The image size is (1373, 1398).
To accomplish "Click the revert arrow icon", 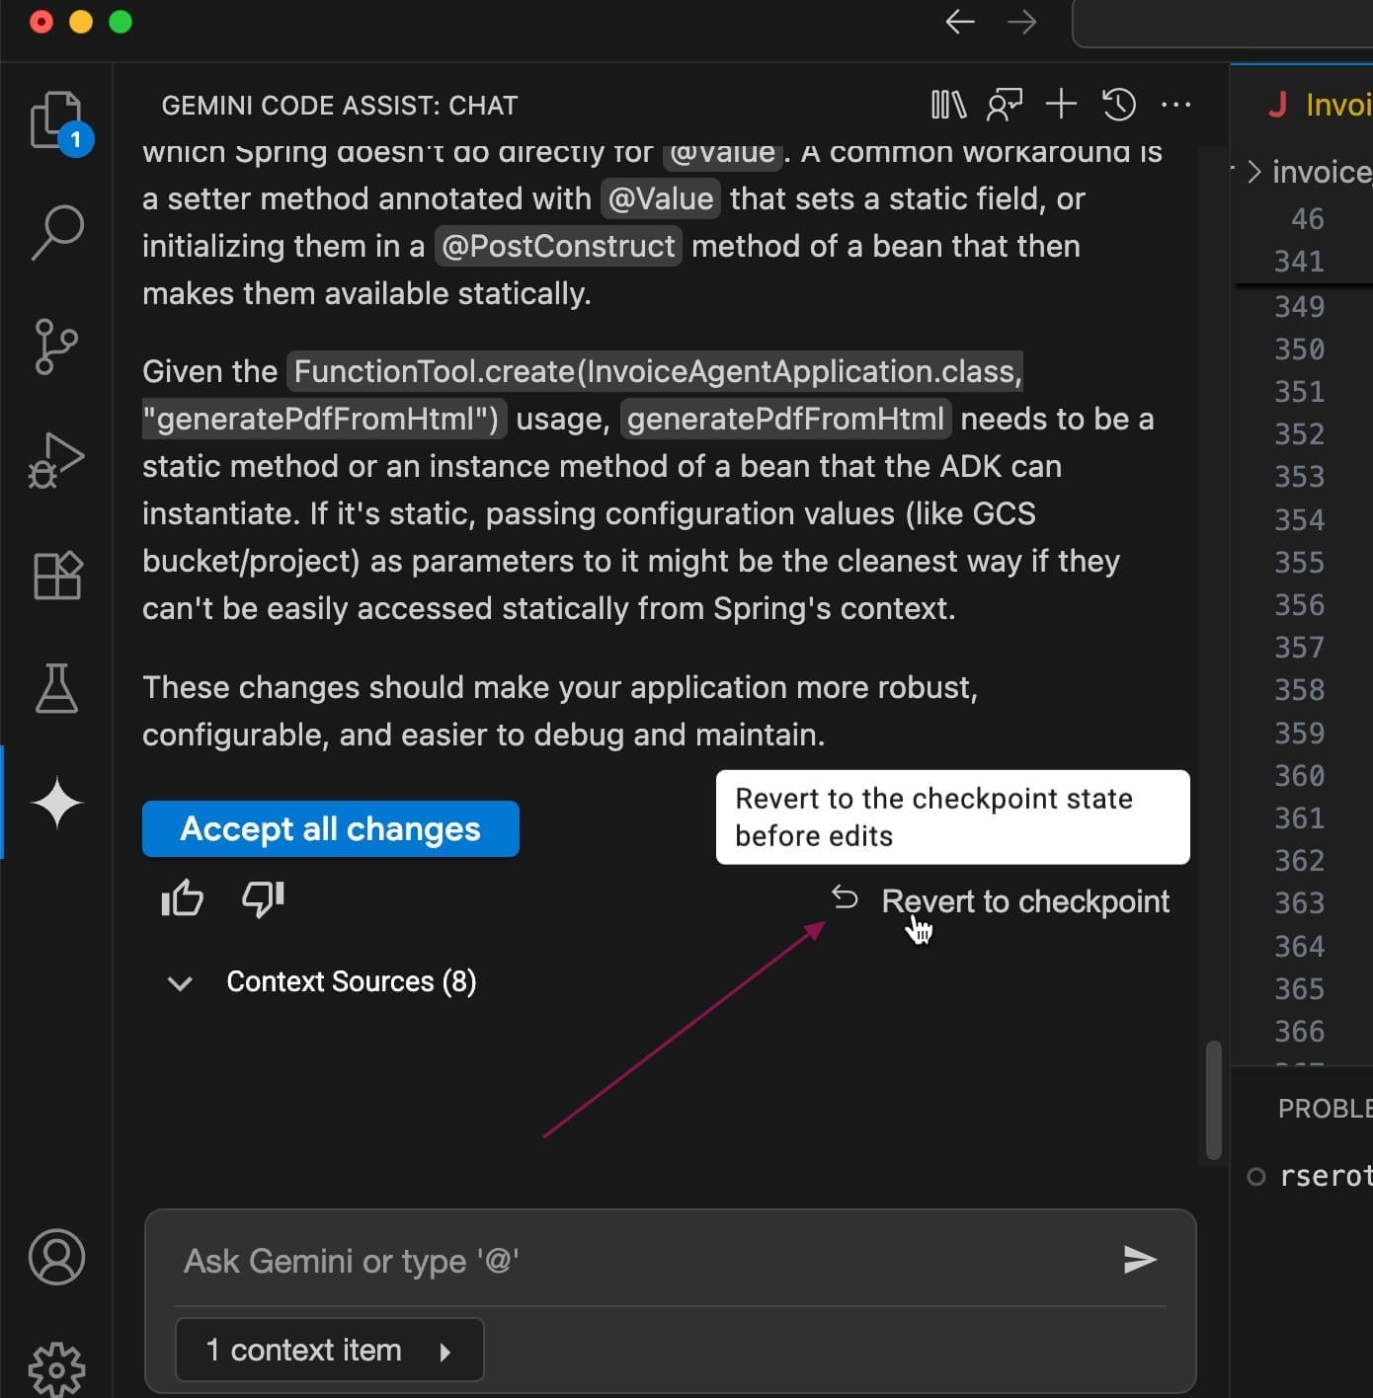I will click(x=845, y=897).
